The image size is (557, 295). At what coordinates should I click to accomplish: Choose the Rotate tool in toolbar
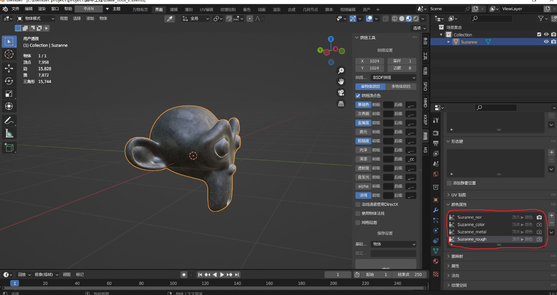[x=9, y=81]
